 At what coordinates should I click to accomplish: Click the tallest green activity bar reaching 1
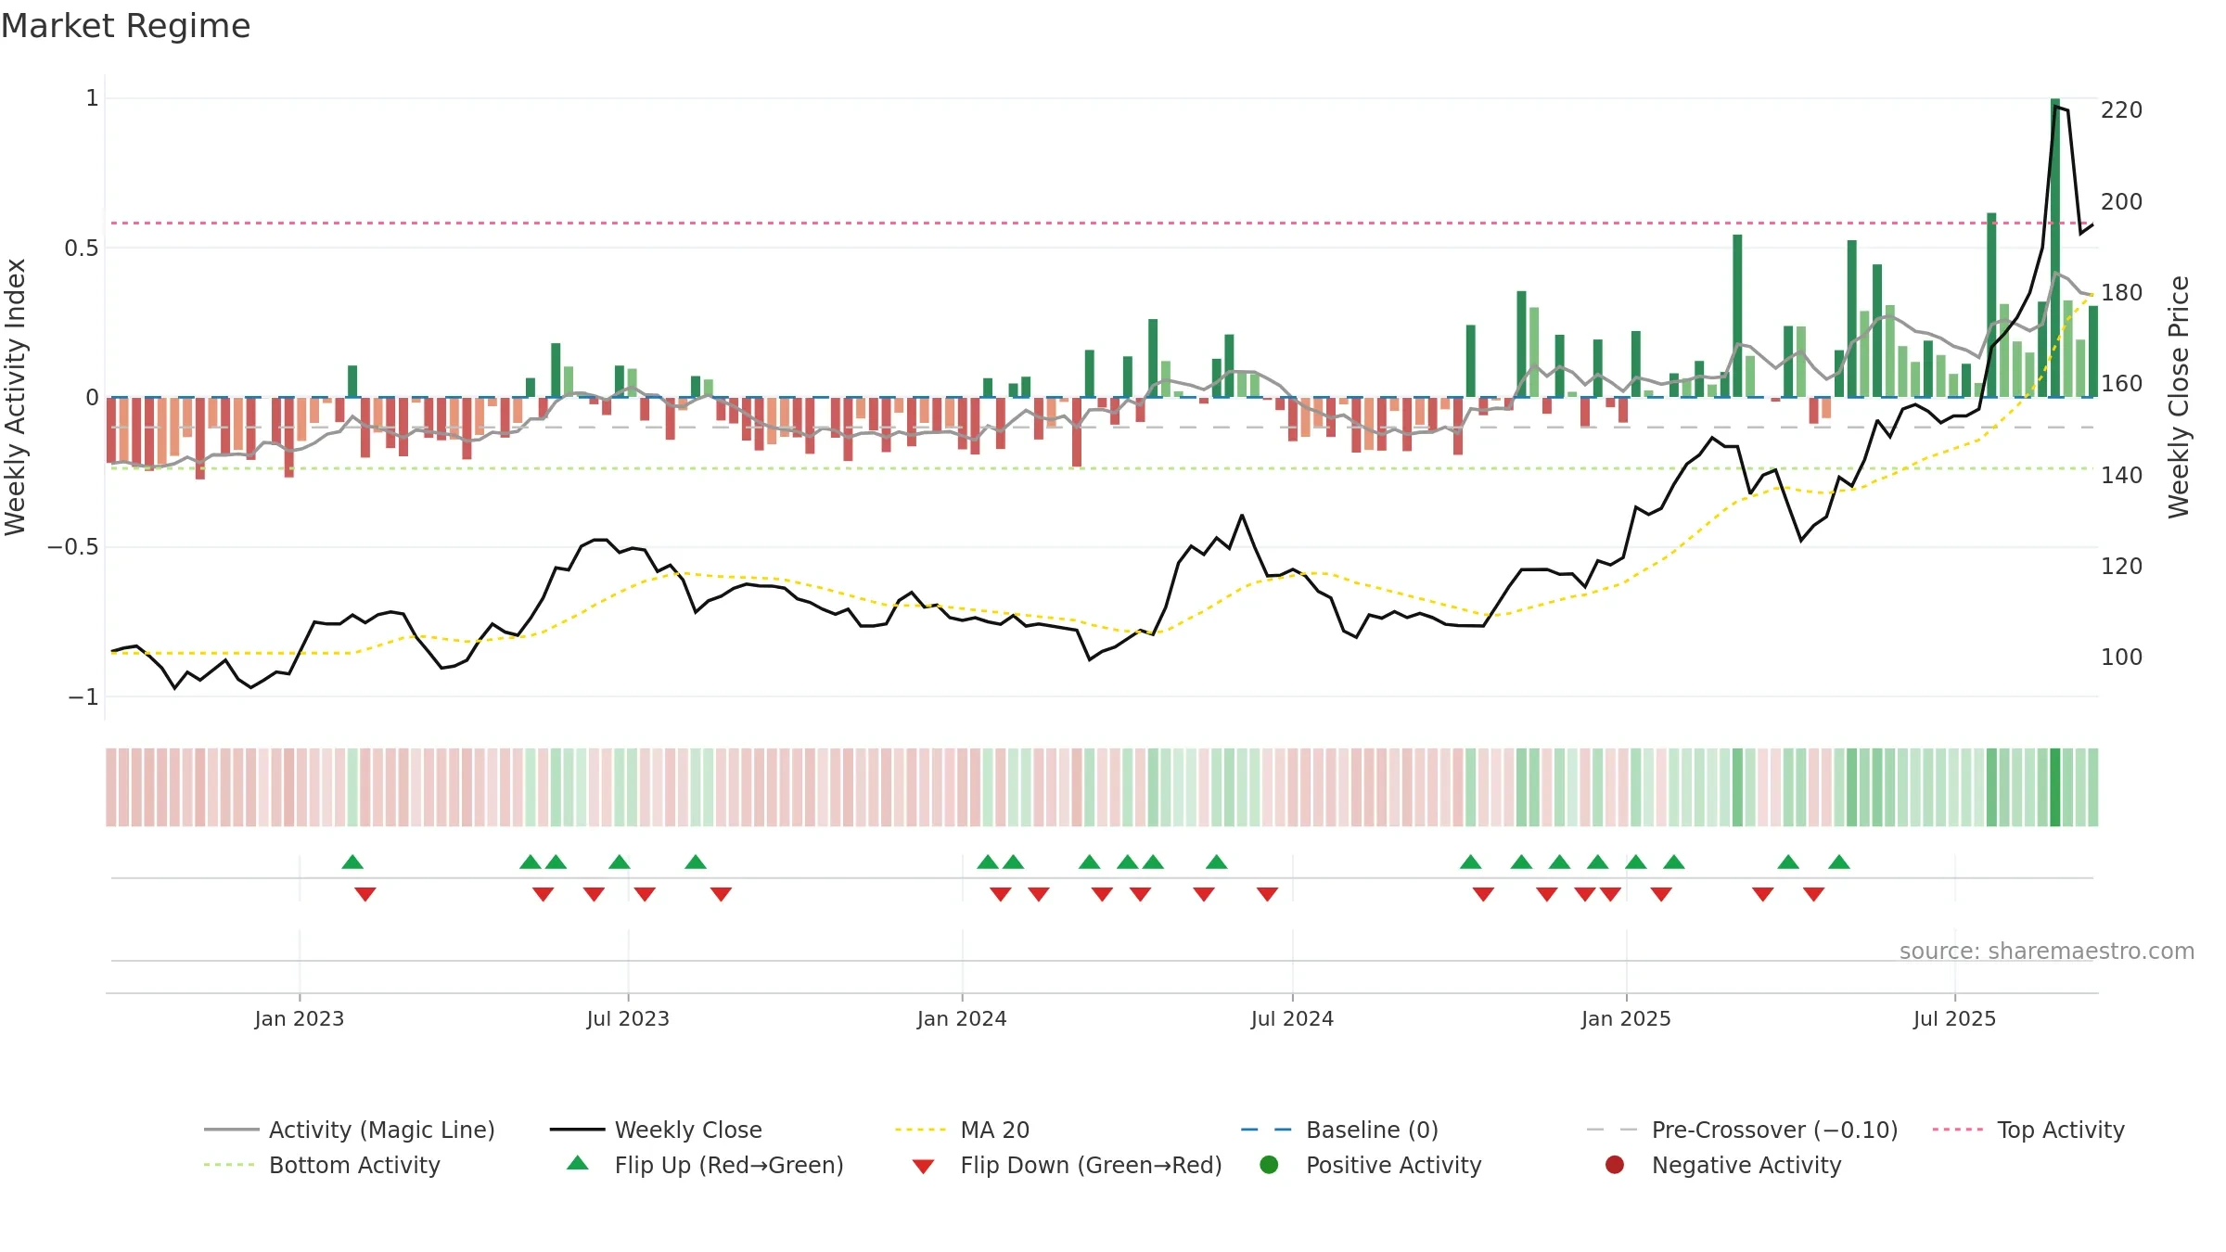[x=2055, y=248]
